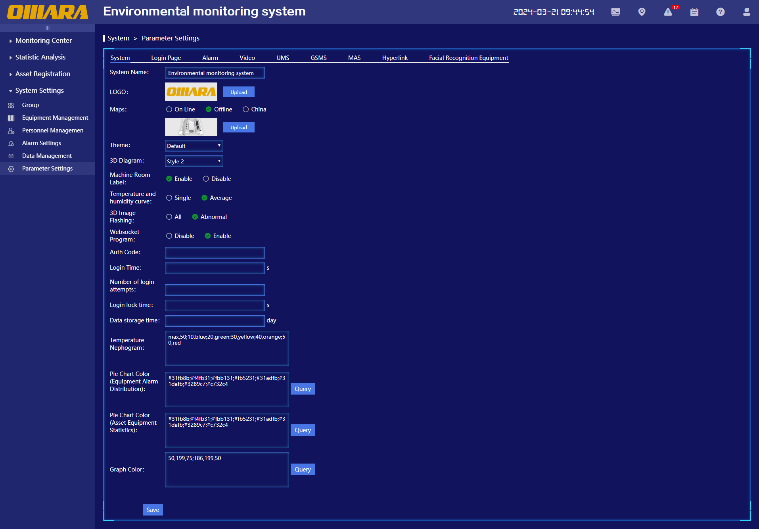Click the map location pin icon
The image size is (759, 529).
642,12
